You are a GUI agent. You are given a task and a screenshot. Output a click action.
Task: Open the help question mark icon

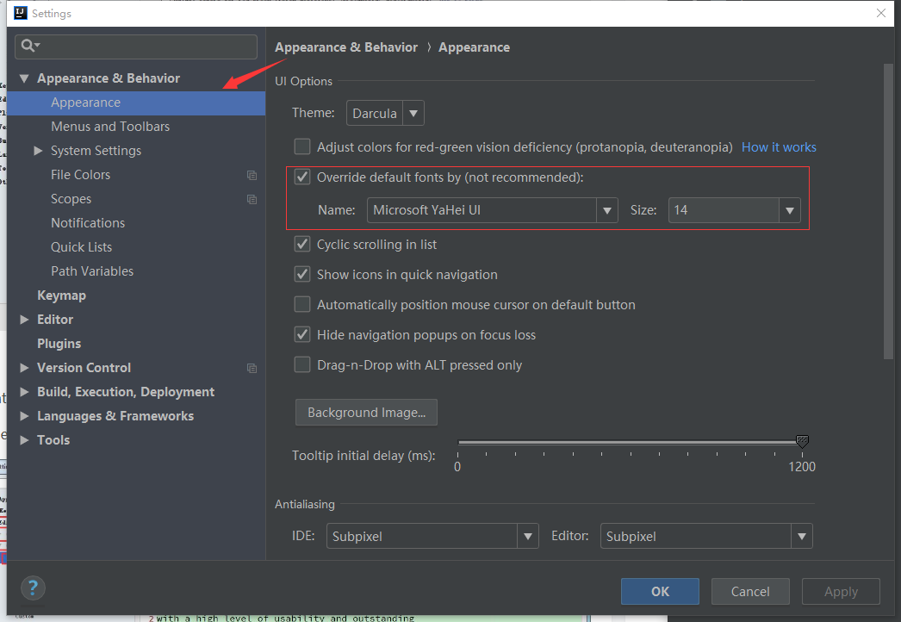[x=33, y=588]
